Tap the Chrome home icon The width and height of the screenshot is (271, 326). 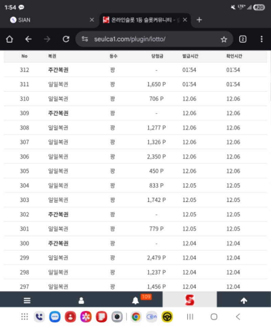9,39
